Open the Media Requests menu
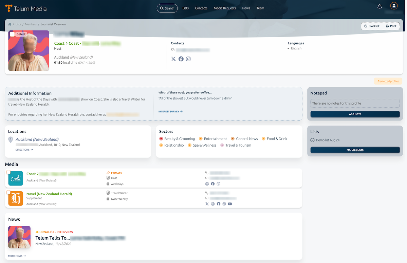 pos(224,8)
